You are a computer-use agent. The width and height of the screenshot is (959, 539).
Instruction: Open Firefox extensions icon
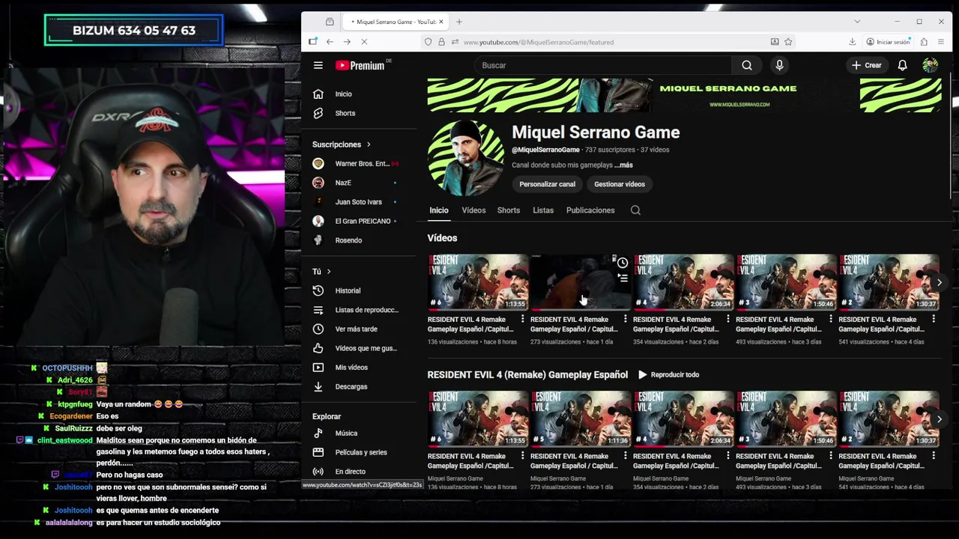pyautogui.click(x=924, y=42)
